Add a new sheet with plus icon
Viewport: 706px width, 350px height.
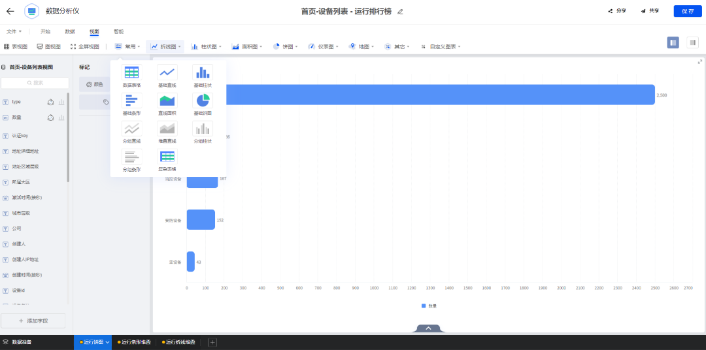point(212,342)
